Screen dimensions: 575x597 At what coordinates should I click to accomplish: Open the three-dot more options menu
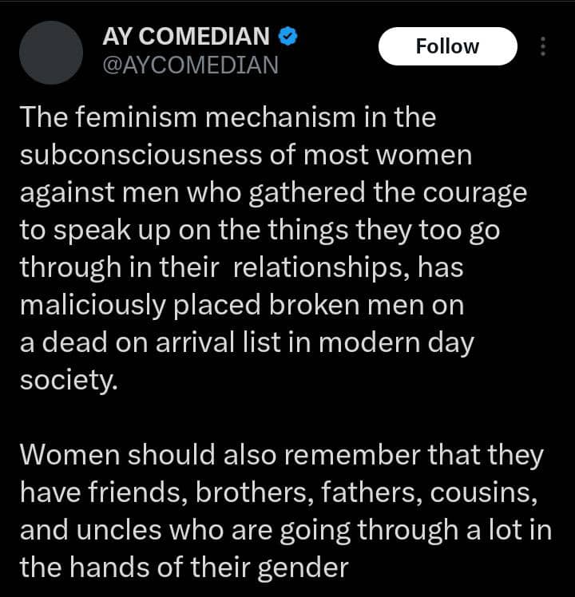click(x=544, y=46)
